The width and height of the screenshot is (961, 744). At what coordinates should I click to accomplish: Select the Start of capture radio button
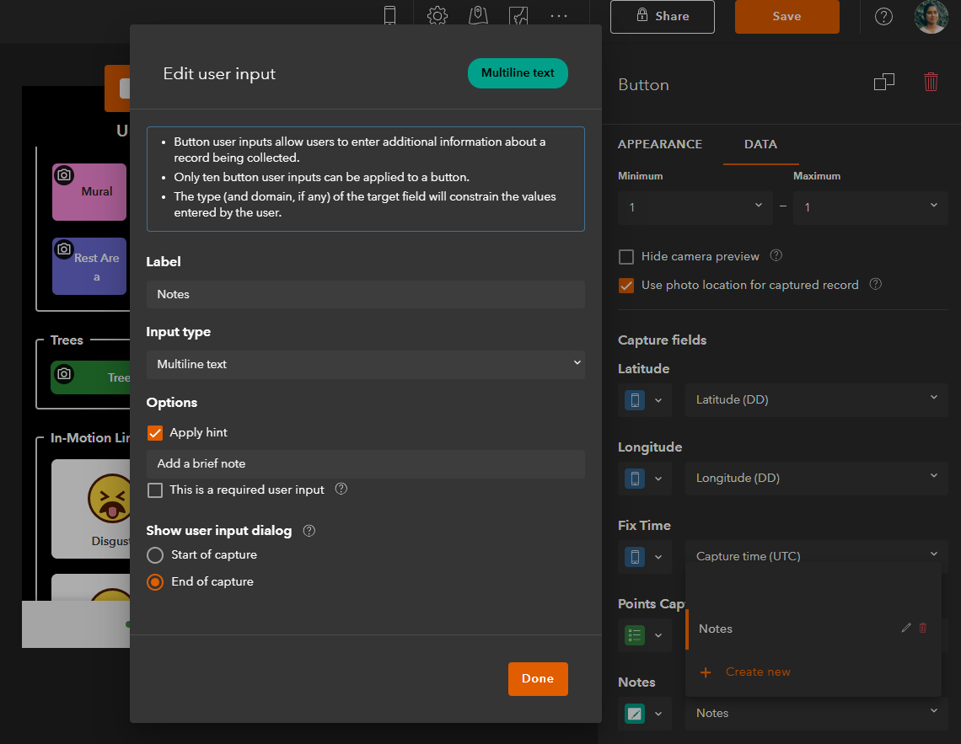pyautogui.click(x=155, y=554)
